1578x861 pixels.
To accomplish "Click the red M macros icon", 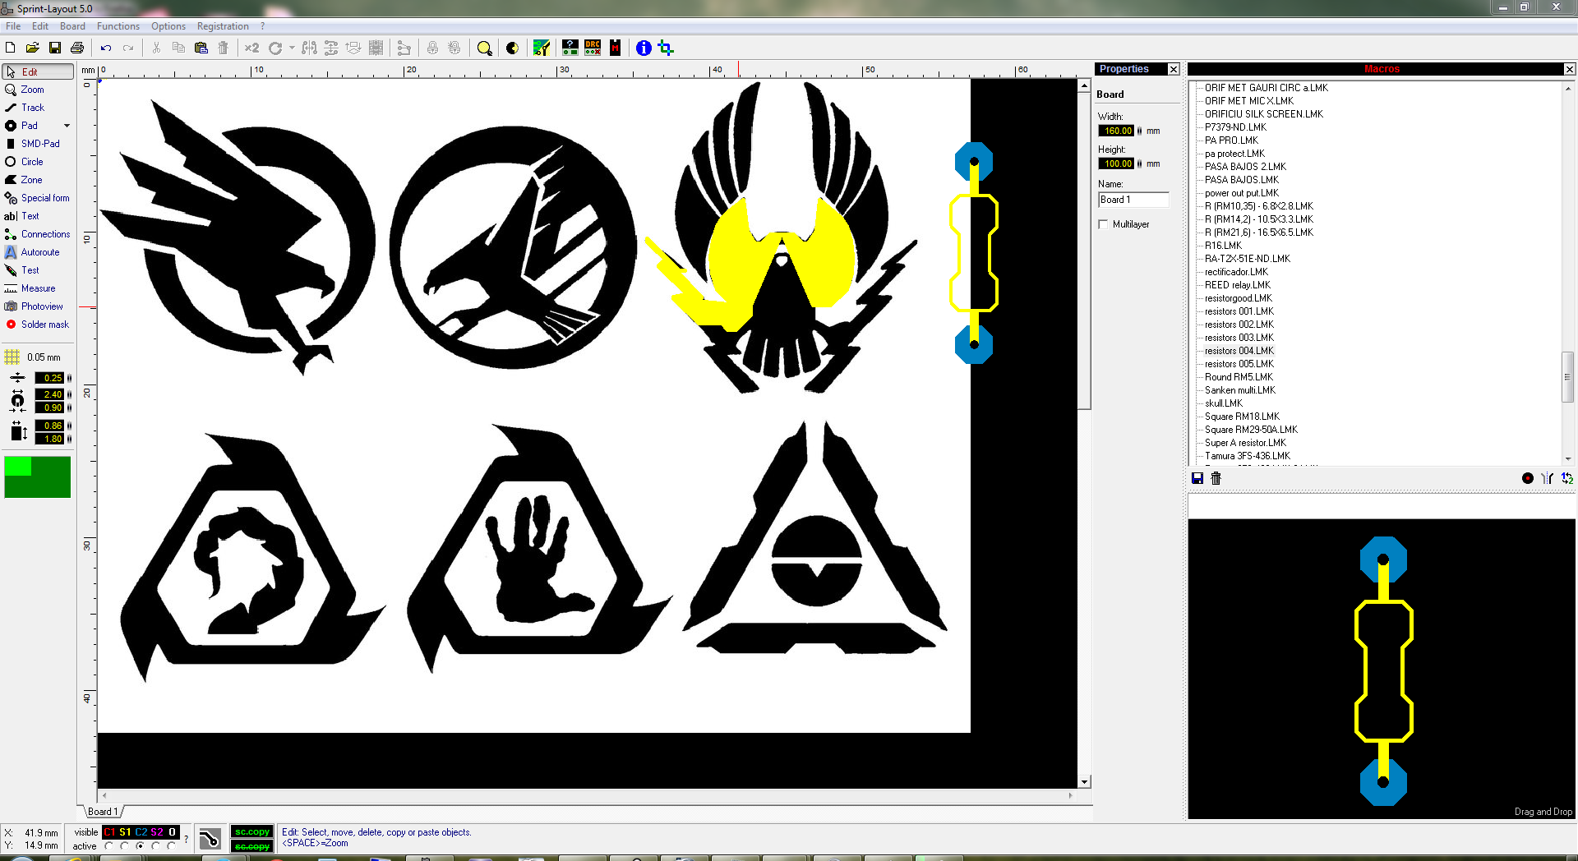I will [615, 48].
